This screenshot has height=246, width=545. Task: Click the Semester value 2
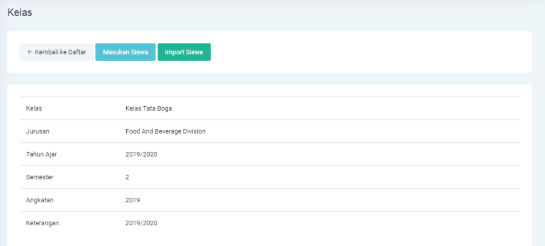point(127,177)
